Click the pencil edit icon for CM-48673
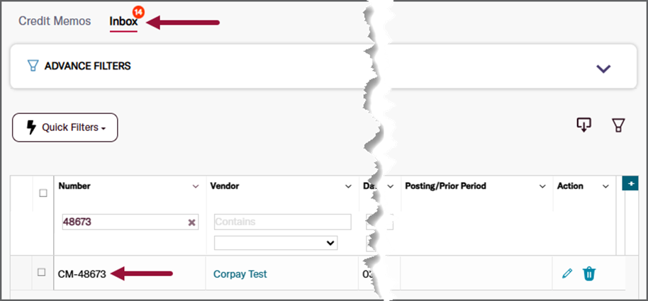 pyautogui.click(x=566, y=273)
